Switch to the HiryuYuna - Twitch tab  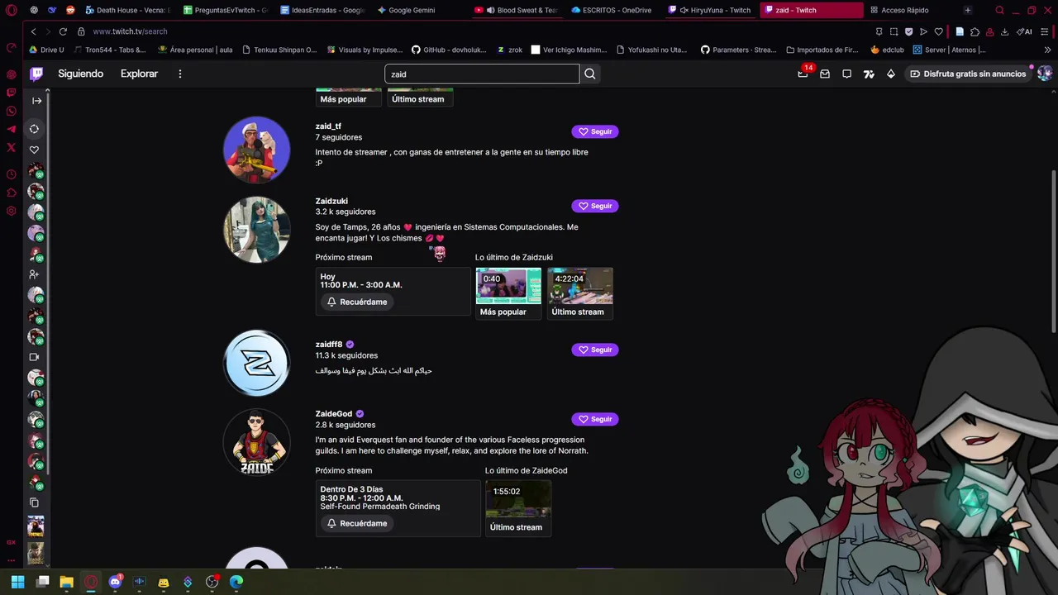pos(711,10)
